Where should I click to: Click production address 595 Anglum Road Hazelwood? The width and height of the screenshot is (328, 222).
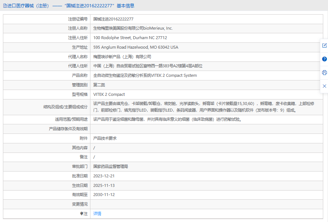[136, 47]
